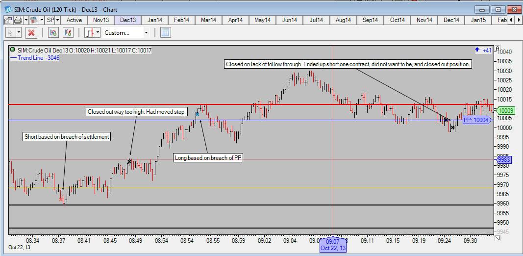The height and width of the screenshot is (256, 523).
Task: Switch to the Nov13 contract tab
Action: (x=101, y=20)
